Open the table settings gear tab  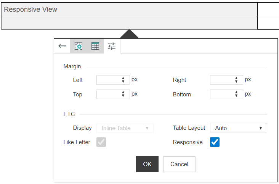(x=79, y=46)
